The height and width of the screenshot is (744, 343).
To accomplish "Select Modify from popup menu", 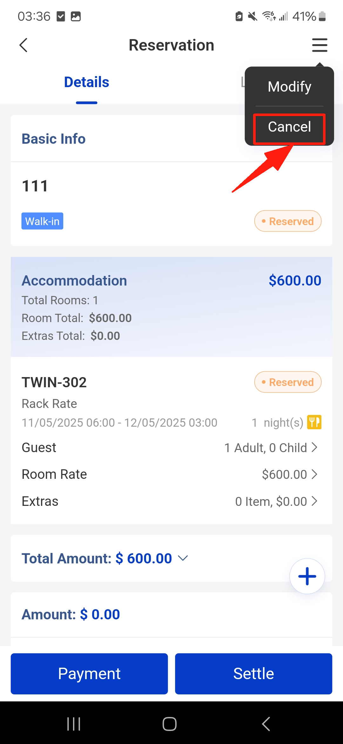I will click(x=289, y=87).
